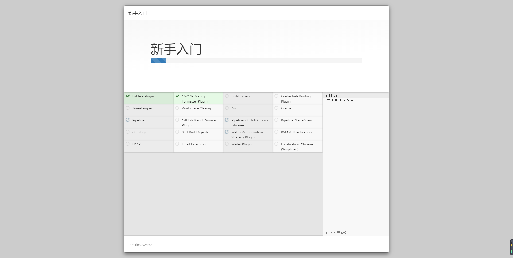
Task: Click the Ant plugin label
Action: click(234, 108)
